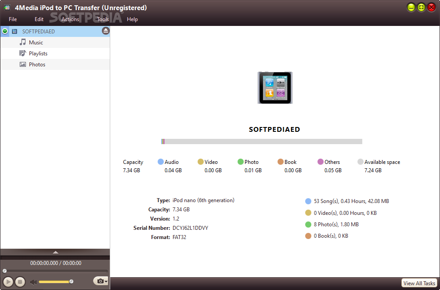This screenshot has height=290, width=440.
Task: Click the Playlists icon
Action: [x=22, y=53]
